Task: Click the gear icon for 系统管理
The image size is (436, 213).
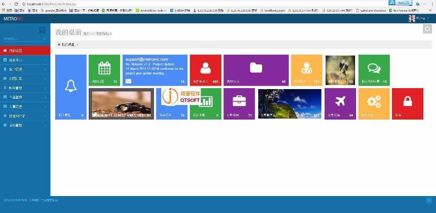Action: pyautogui.click(x=5, y=125)
